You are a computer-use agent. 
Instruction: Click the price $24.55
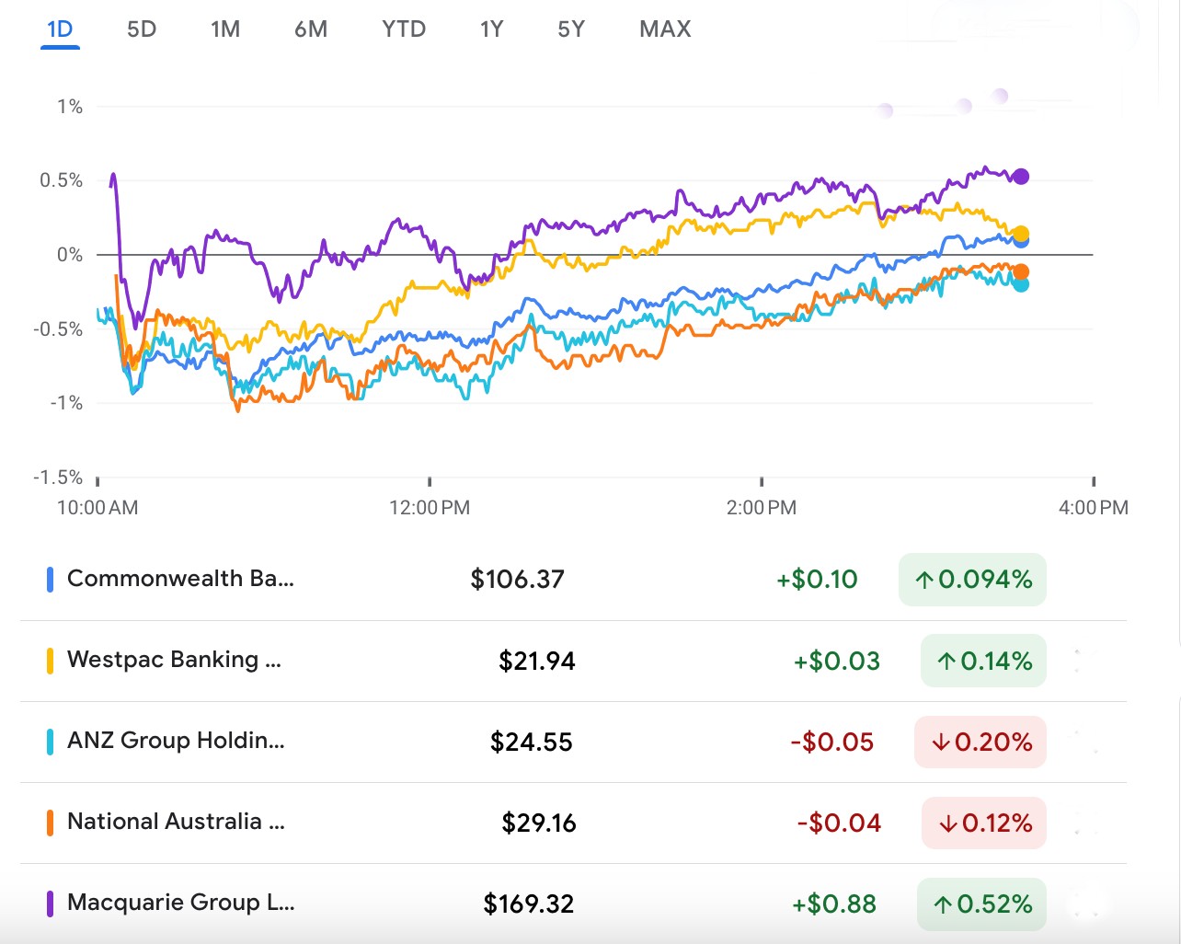tap(532, 742)
